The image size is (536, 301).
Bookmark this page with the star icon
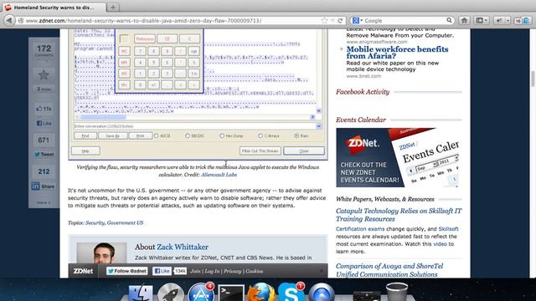point(324,20)
